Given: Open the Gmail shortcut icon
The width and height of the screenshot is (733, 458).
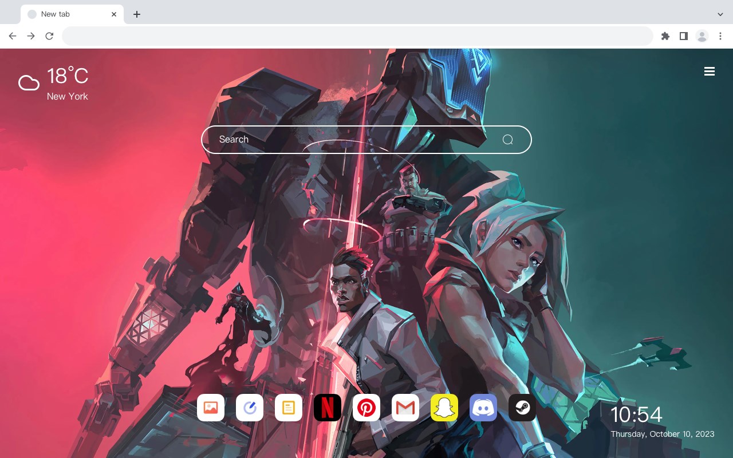Looking at the screenshot, I should [405, 408].
